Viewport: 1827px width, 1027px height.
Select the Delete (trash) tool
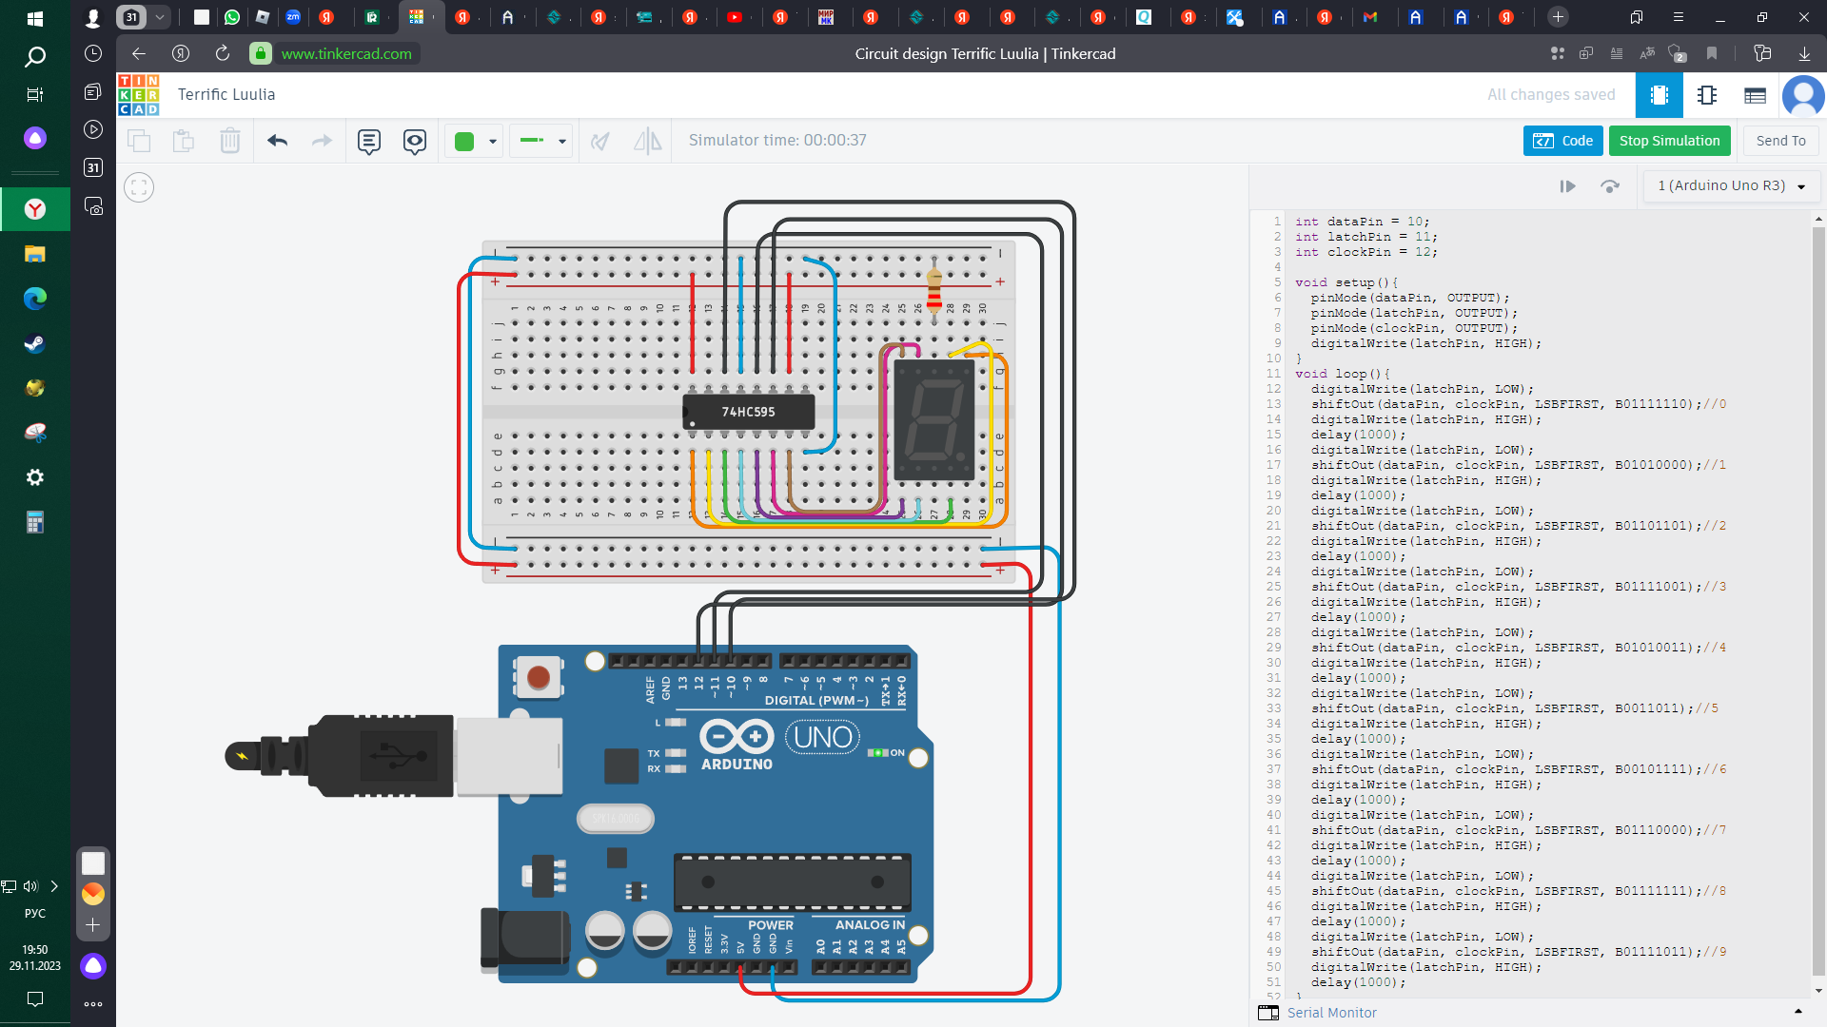[x=230, y=140]
